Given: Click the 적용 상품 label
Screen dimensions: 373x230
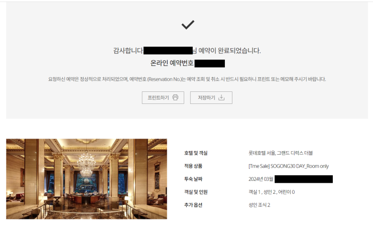Looking at the screenshot, I should [193, 166].
